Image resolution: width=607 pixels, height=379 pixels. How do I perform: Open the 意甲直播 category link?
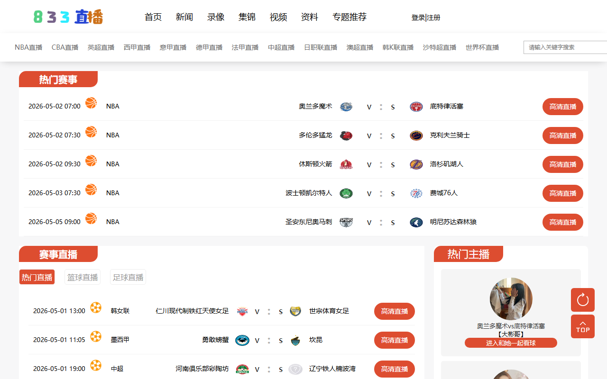[173, 47]
